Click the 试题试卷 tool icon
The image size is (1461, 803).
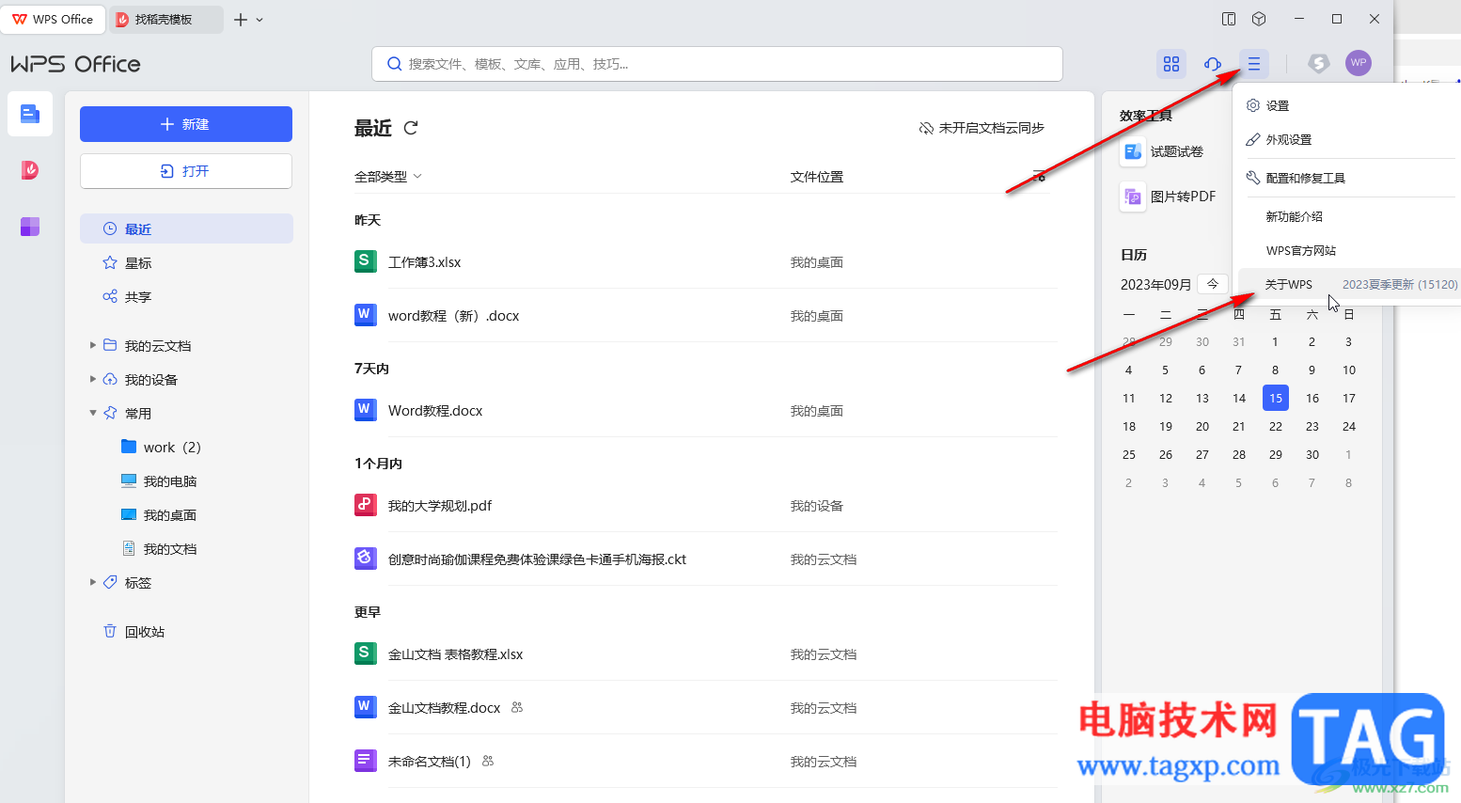pyautogui.click(x=1133, y=151)
